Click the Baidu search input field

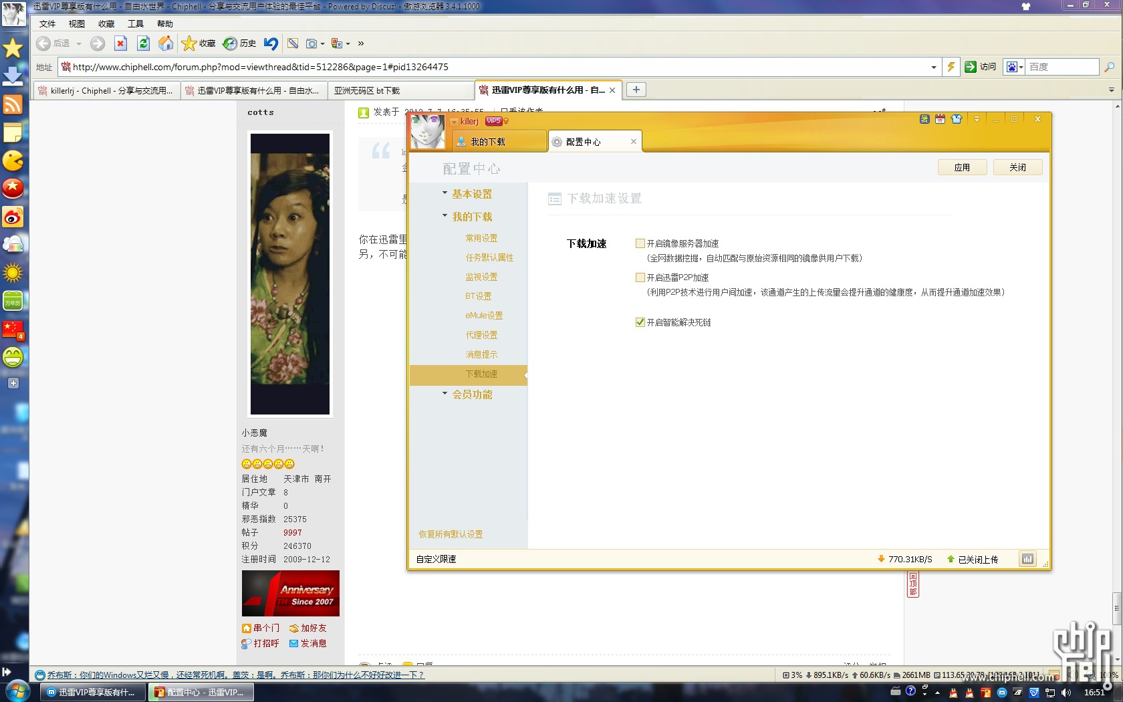coord(1063,67)
